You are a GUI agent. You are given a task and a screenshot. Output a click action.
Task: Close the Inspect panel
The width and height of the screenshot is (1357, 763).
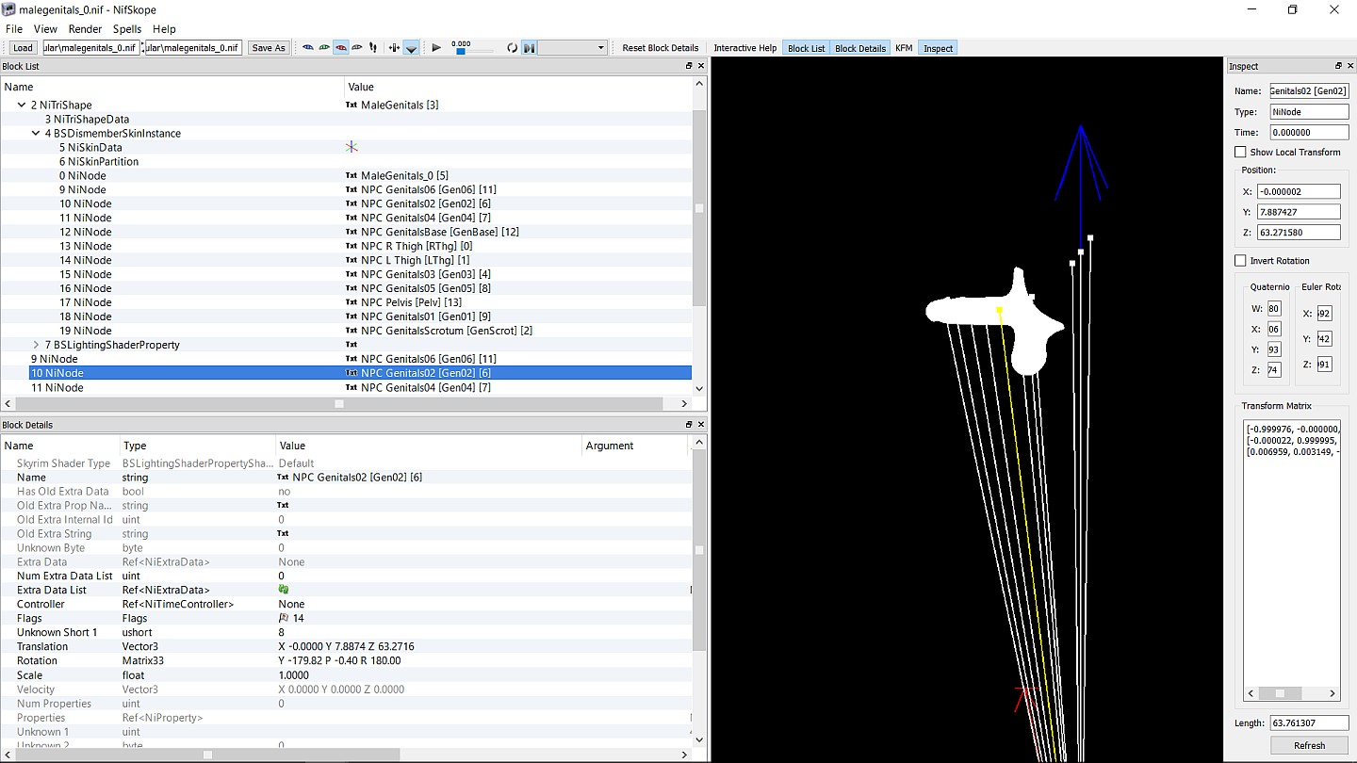[x=1349, y=66]
